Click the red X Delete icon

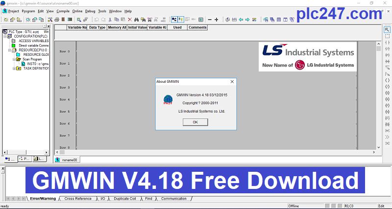[130, 20]
